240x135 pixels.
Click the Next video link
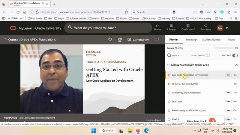tap(159, 120)
